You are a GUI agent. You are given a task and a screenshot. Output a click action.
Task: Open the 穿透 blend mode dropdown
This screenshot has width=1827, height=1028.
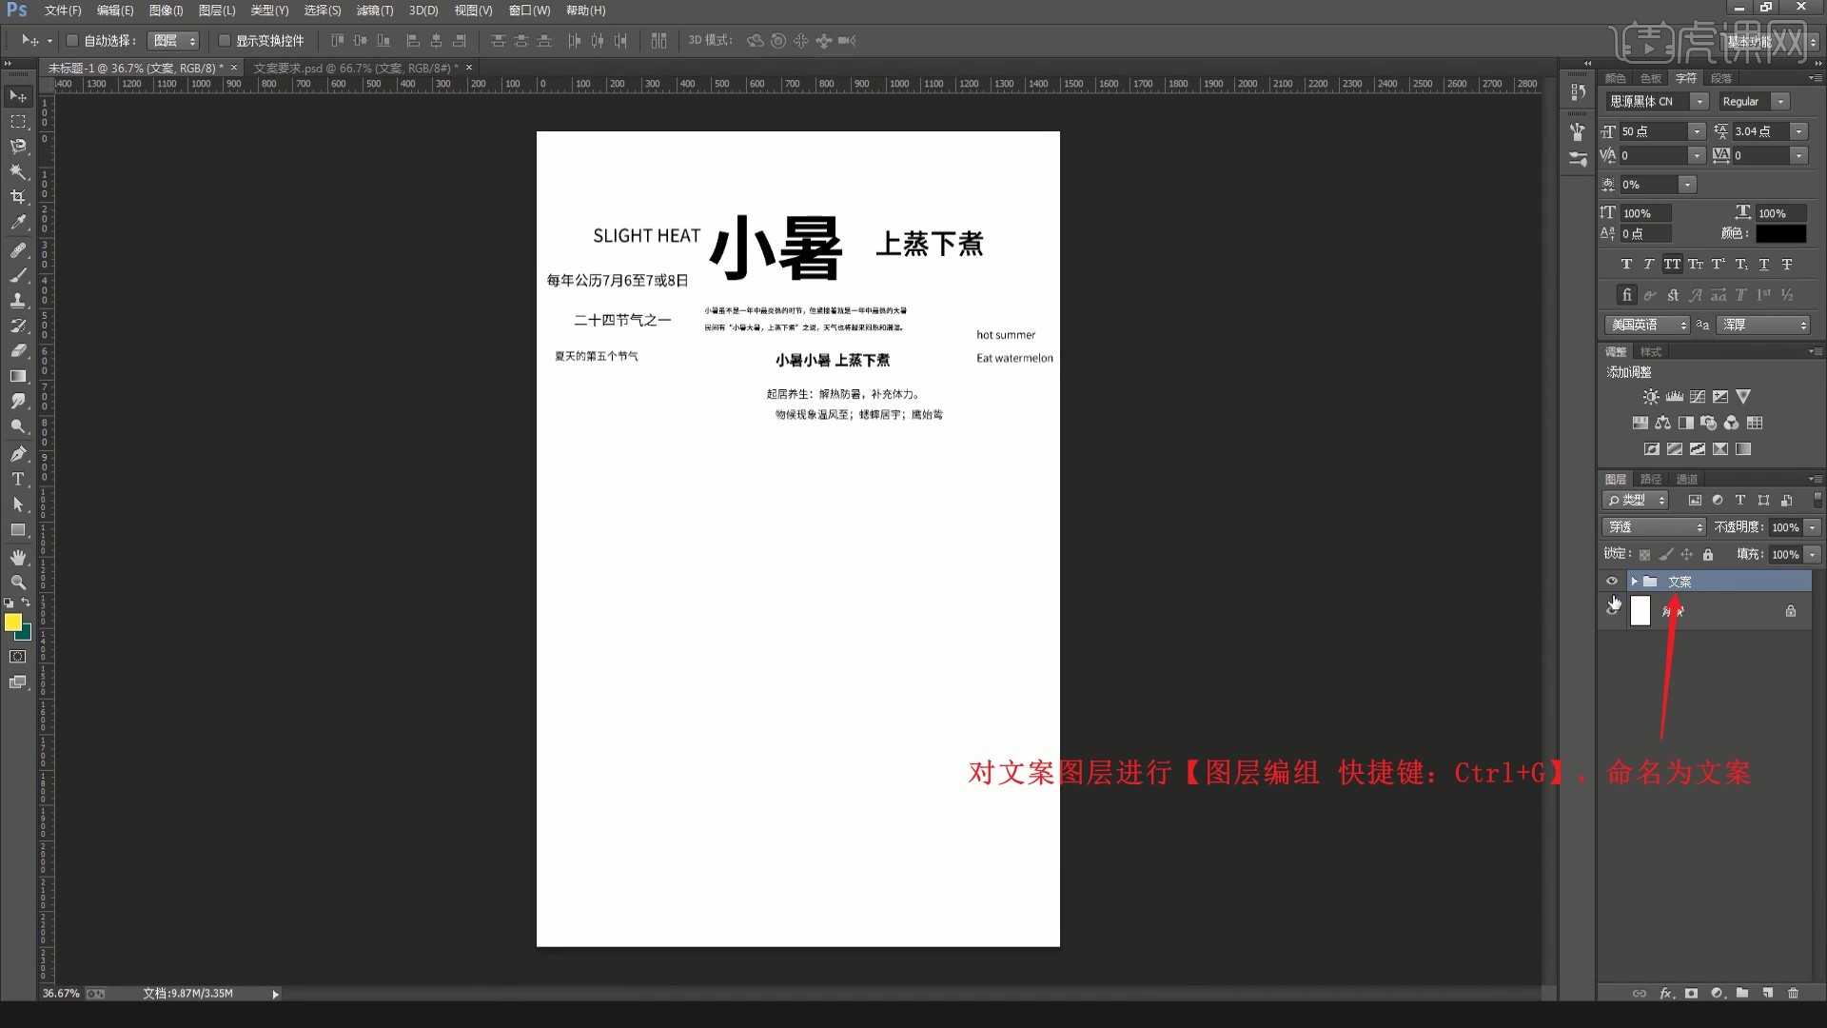[x=1656, y=527]
